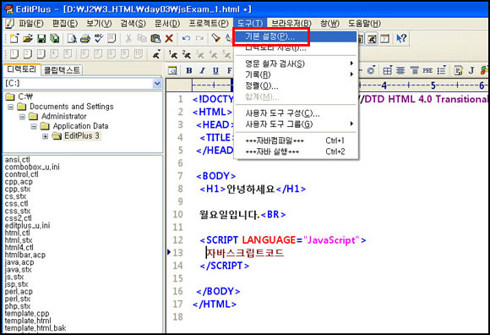This screenshot has height=335, width=490.
Task: Open 프로젝트(P) menu
Action: coord(209,24)
